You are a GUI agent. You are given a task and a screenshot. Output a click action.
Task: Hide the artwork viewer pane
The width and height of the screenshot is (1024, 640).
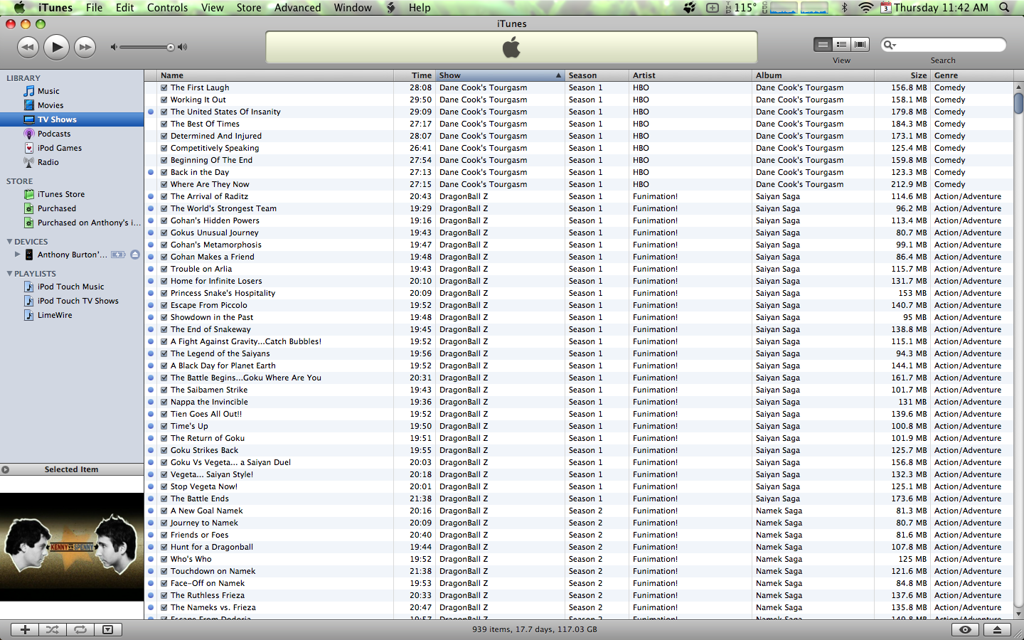tap(108, 630)
